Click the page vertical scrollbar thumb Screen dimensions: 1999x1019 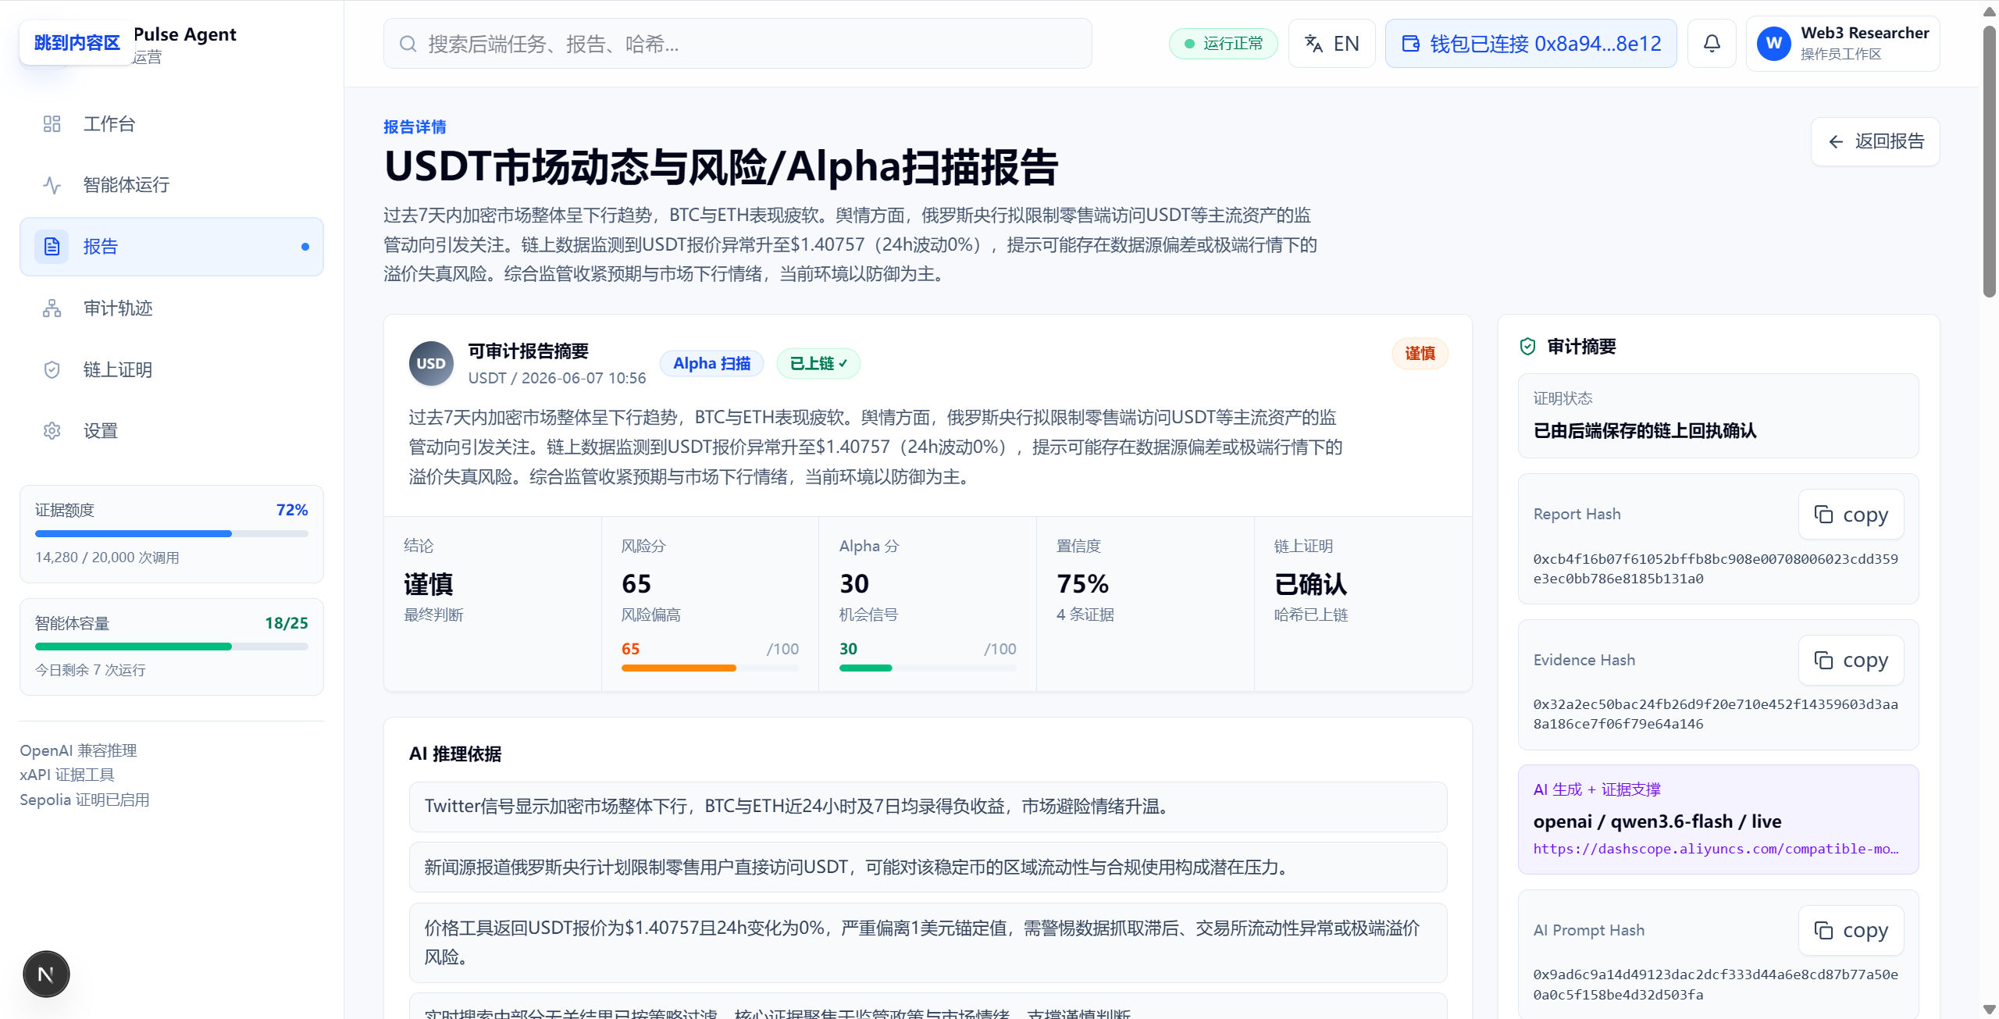point(1989,160)
